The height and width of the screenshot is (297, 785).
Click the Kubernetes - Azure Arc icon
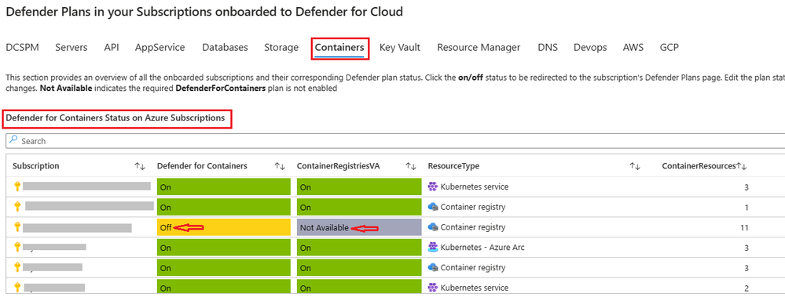tap(433, 247)
